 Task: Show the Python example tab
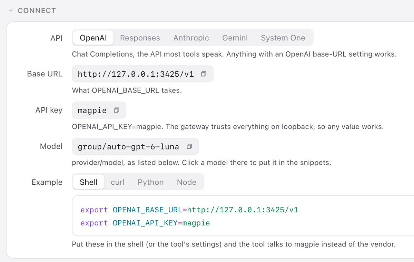151,182
